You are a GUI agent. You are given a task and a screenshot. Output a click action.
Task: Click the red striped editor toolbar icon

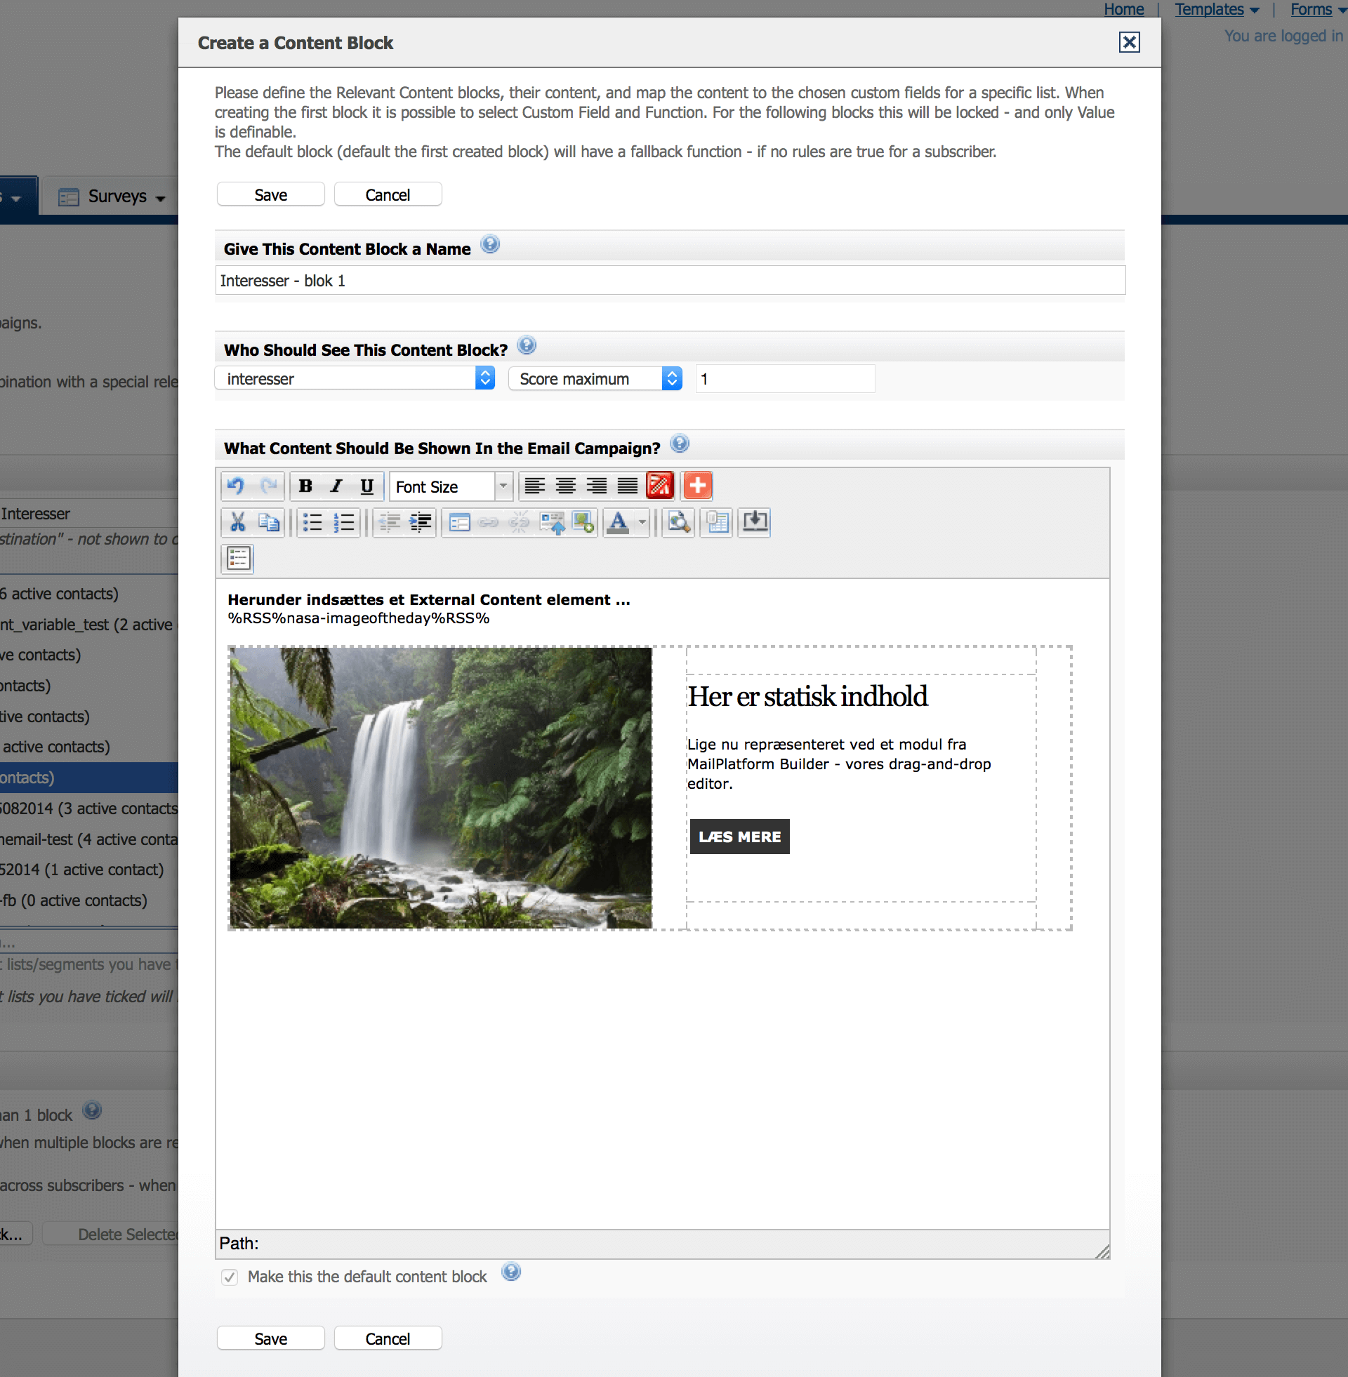coord(660,486)
